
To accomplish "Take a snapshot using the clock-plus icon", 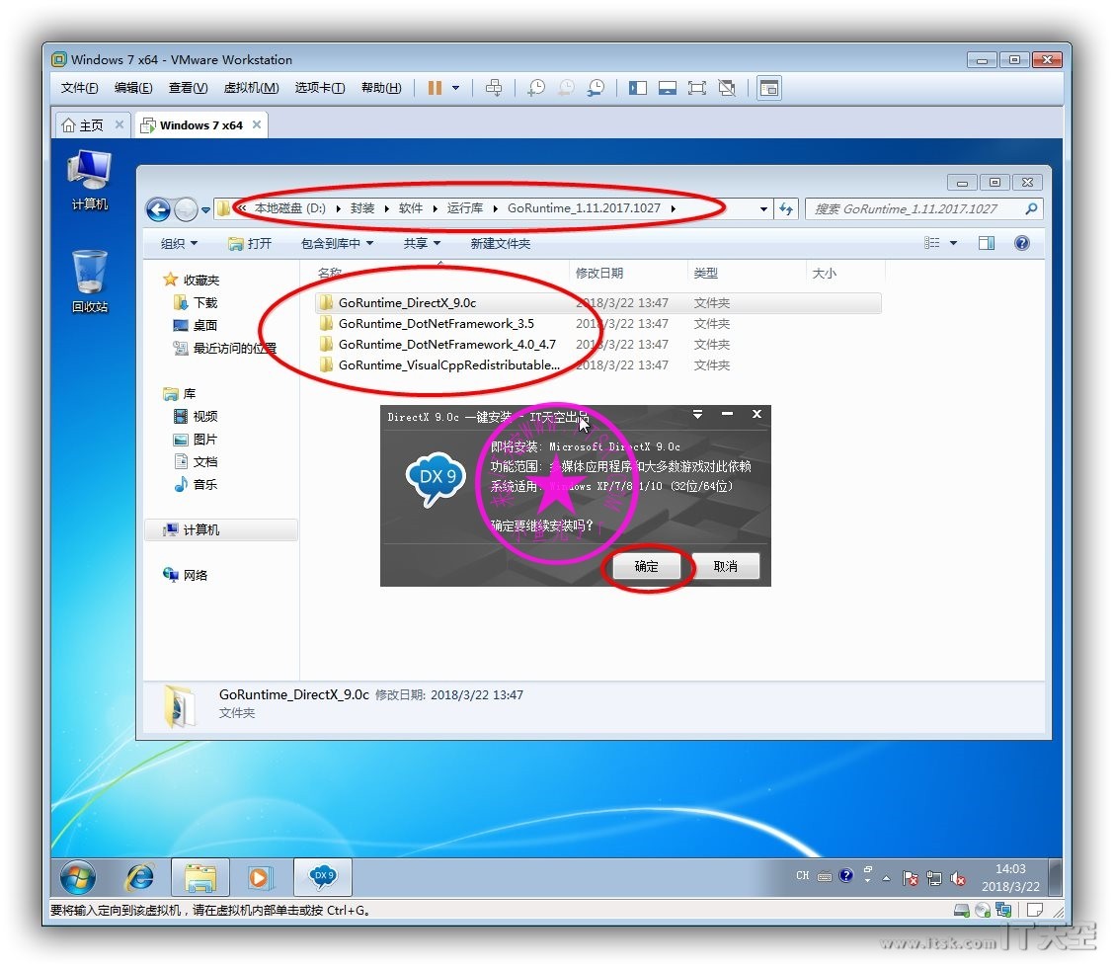I will 536,88.
